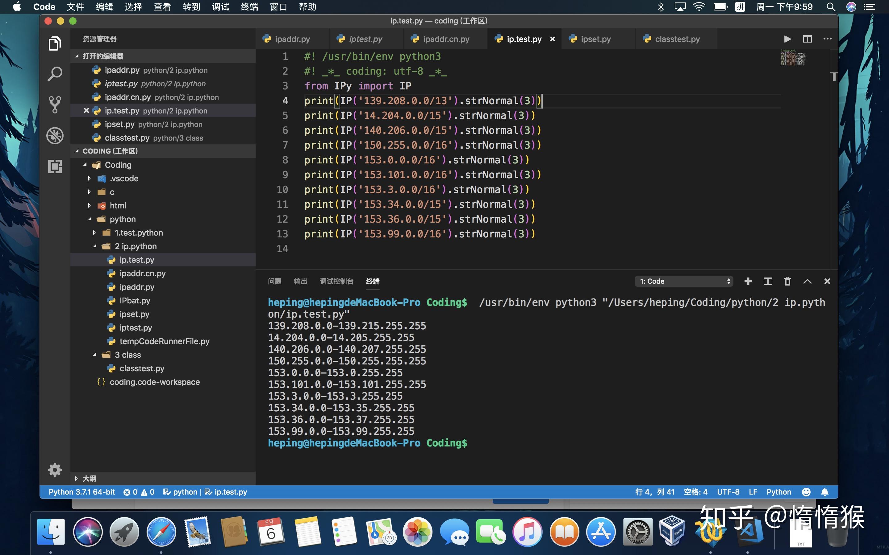Open Manage gear icon in activity bar

point(55,470)
